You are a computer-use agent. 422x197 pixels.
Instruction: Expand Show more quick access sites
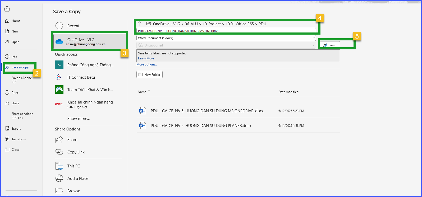click(79, 119)
